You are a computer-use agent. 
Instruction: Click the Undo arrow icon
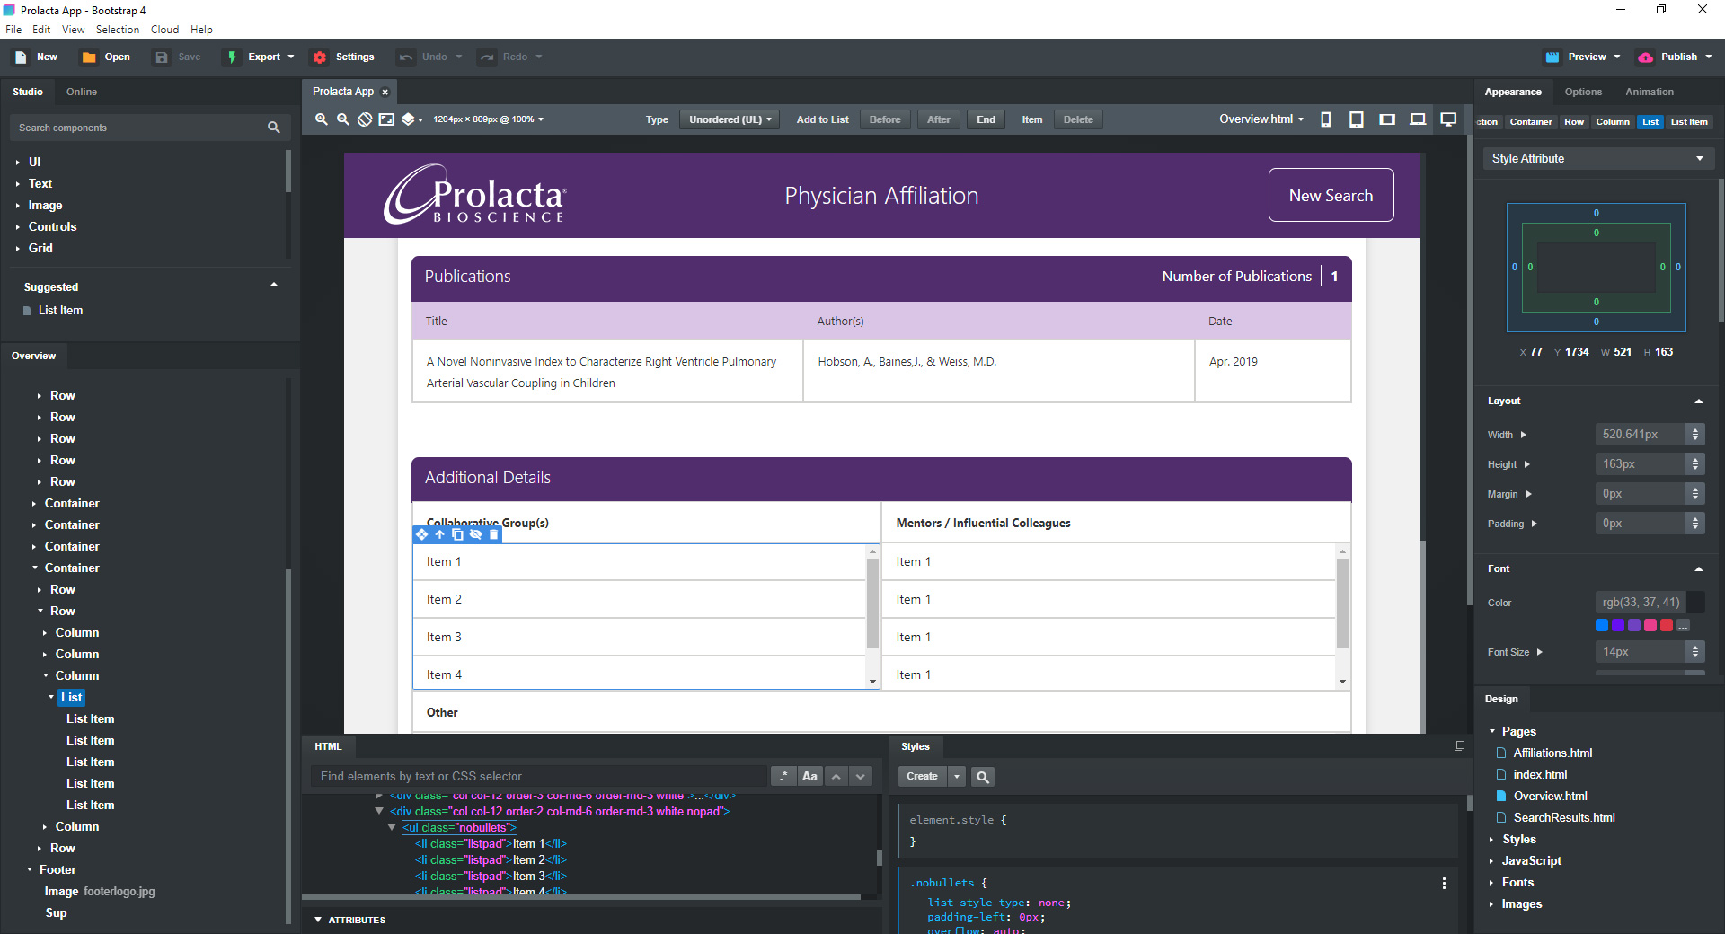(x=406, y=57)
